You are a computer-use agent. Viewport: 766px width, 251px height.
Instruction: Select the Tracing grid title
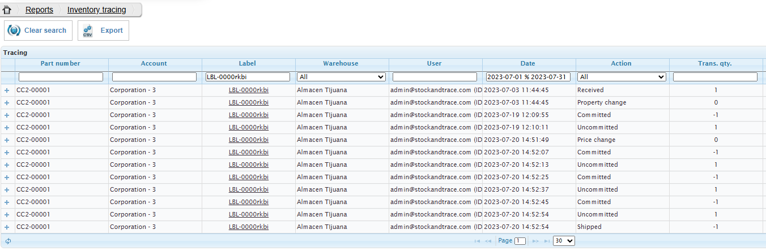tap(15, 53)
